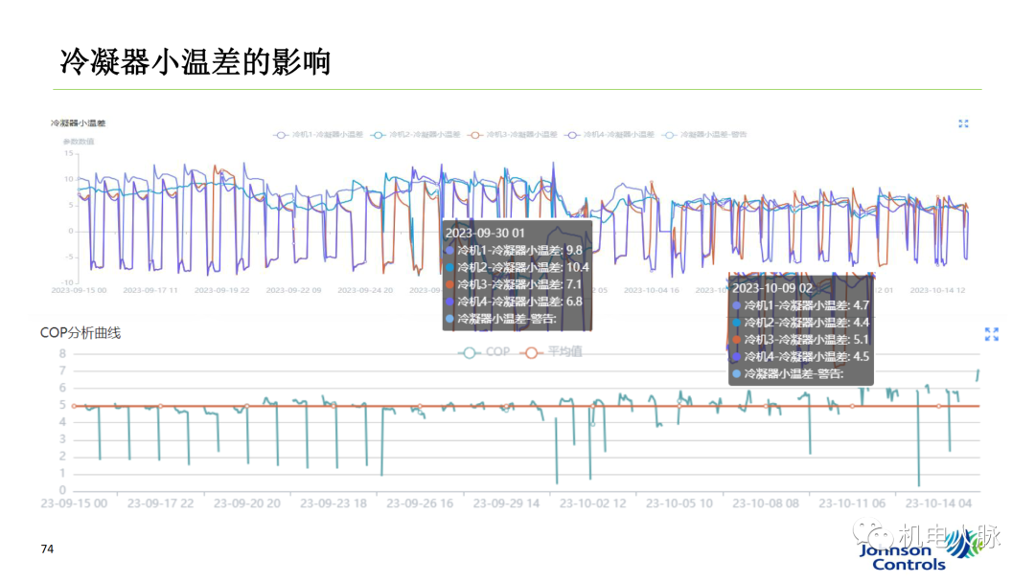Toggle 冷机2-冷凝器小温差 legend series
The image size is (1035, 582).
[416, 135]
